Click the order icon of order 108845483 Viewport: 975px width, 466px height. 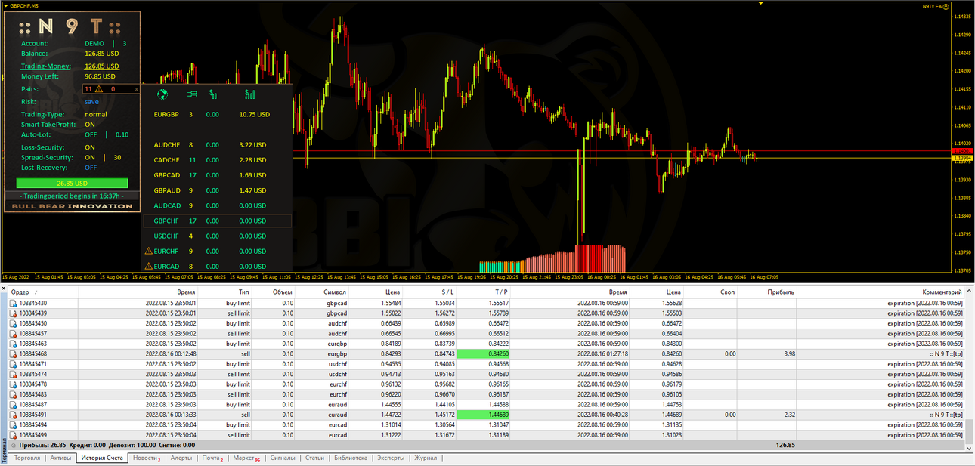pos(13,394)
